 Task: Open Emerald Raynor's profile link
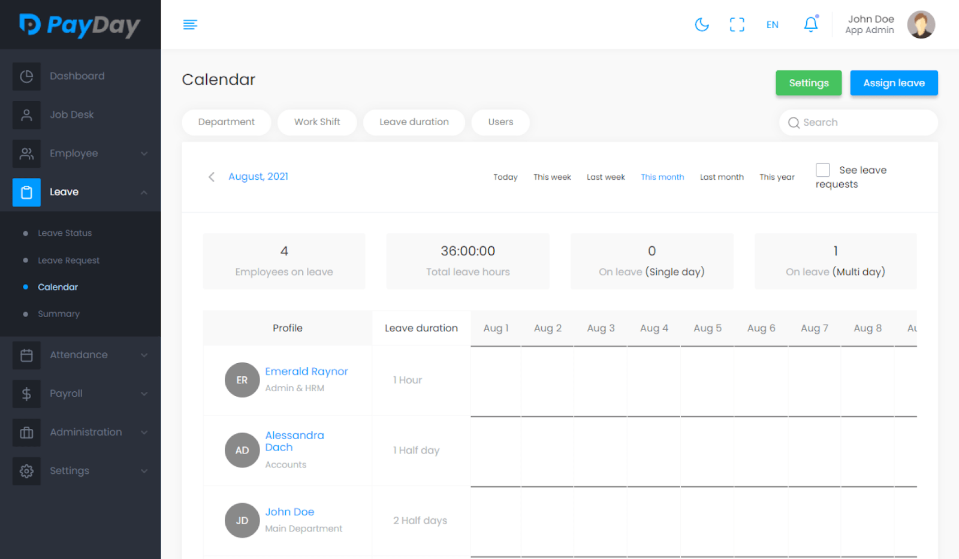[x=306, y=371]
